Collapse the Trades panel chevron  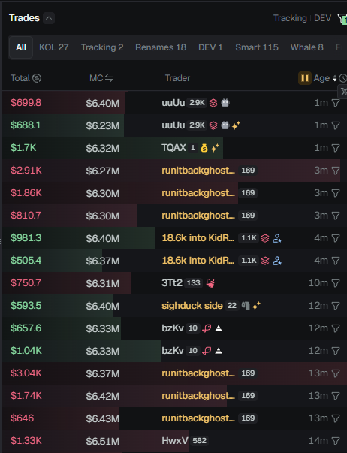pyautogui.click(x=49, y=18)
